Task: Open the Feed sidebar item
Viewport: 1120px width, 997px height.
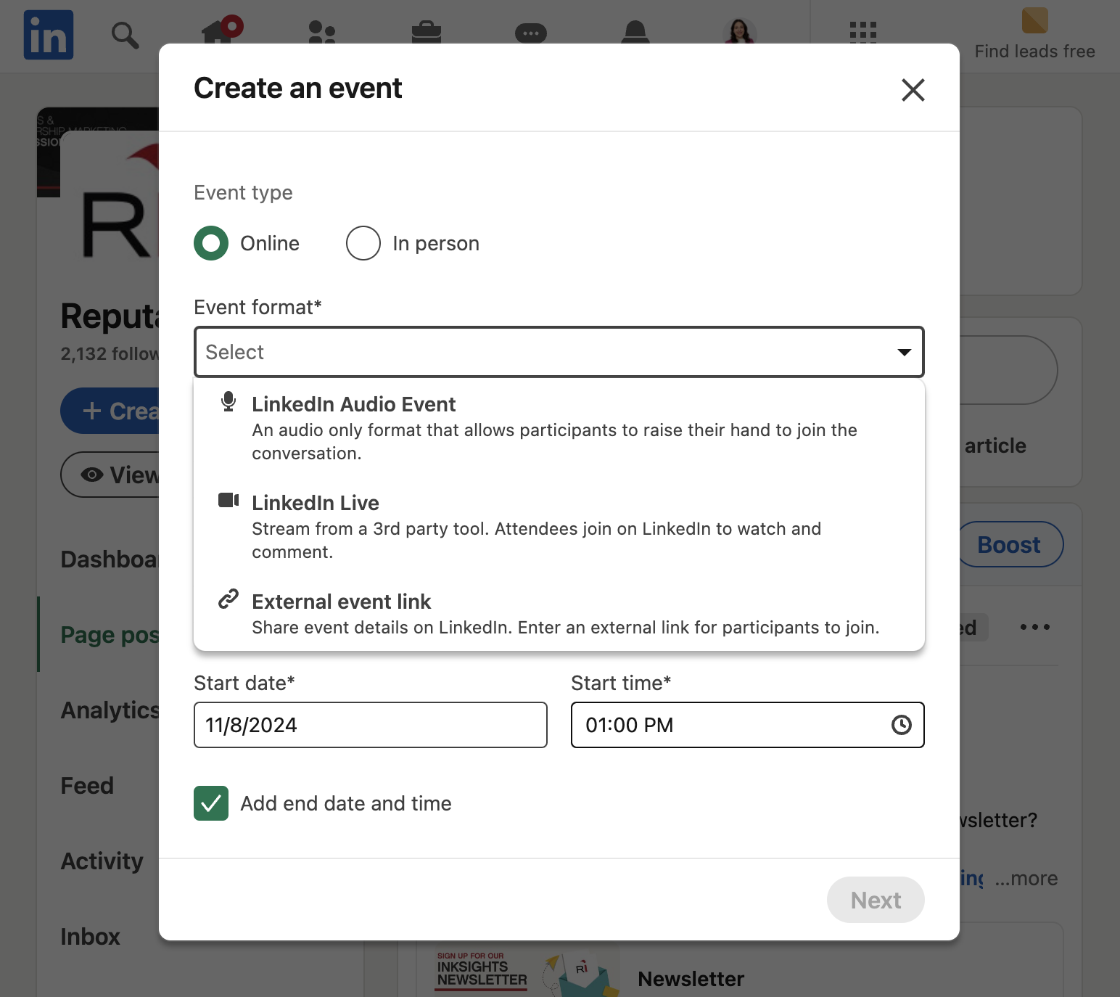Action: point(87,786)
